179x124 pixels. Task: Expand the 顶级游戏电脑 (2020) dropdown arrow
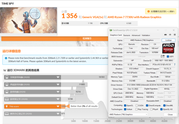tap(58, 77)
